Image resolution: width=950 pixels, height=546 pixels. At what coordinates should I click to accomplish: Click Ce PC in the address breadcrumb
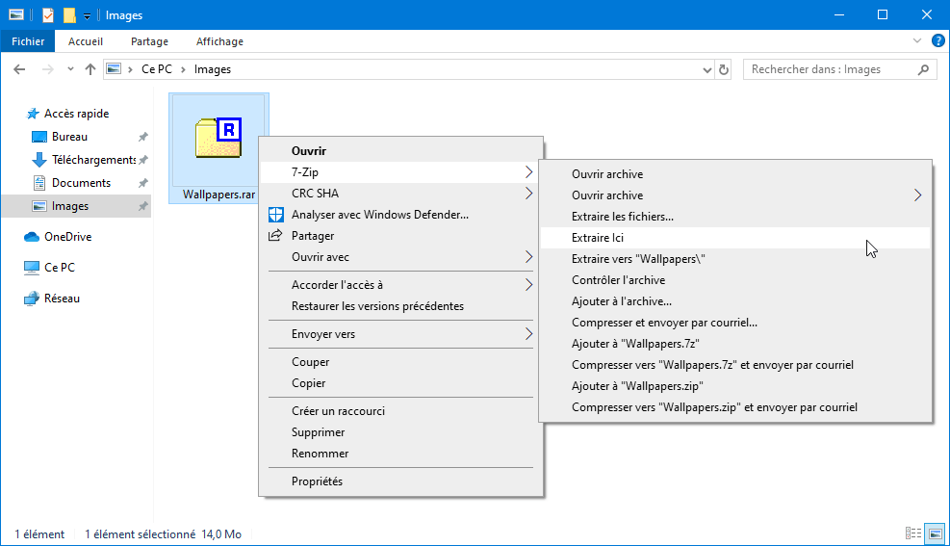coord(156,69)
